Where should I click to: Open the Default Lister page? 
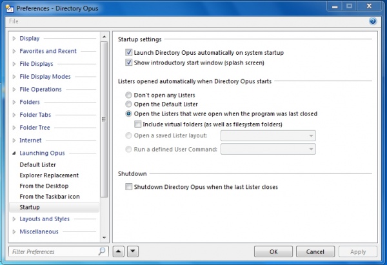pyautogui.click(x=38, y=164)
